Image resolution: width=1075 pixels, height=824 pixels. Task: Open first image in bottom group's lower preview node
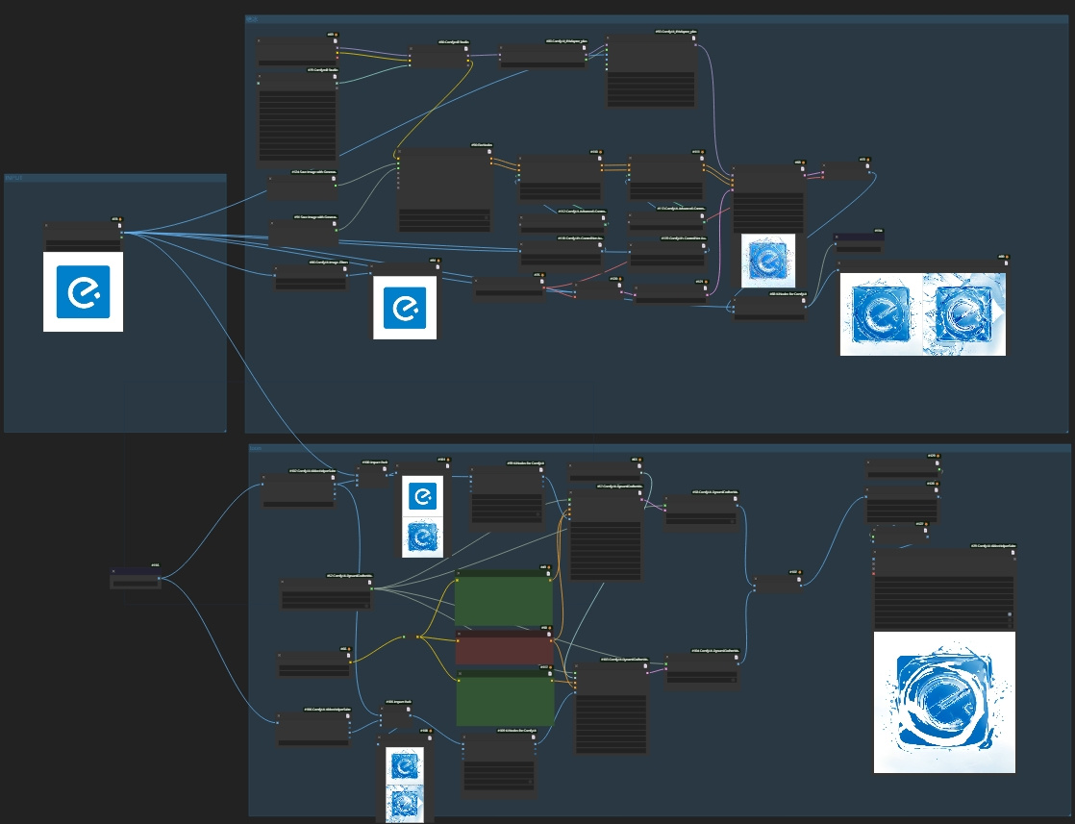(404, 765)
